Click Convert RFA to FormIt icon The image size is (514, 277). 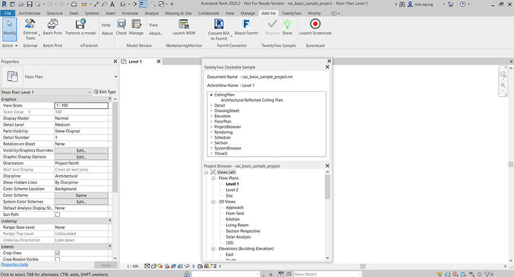(x=218, y=25)
